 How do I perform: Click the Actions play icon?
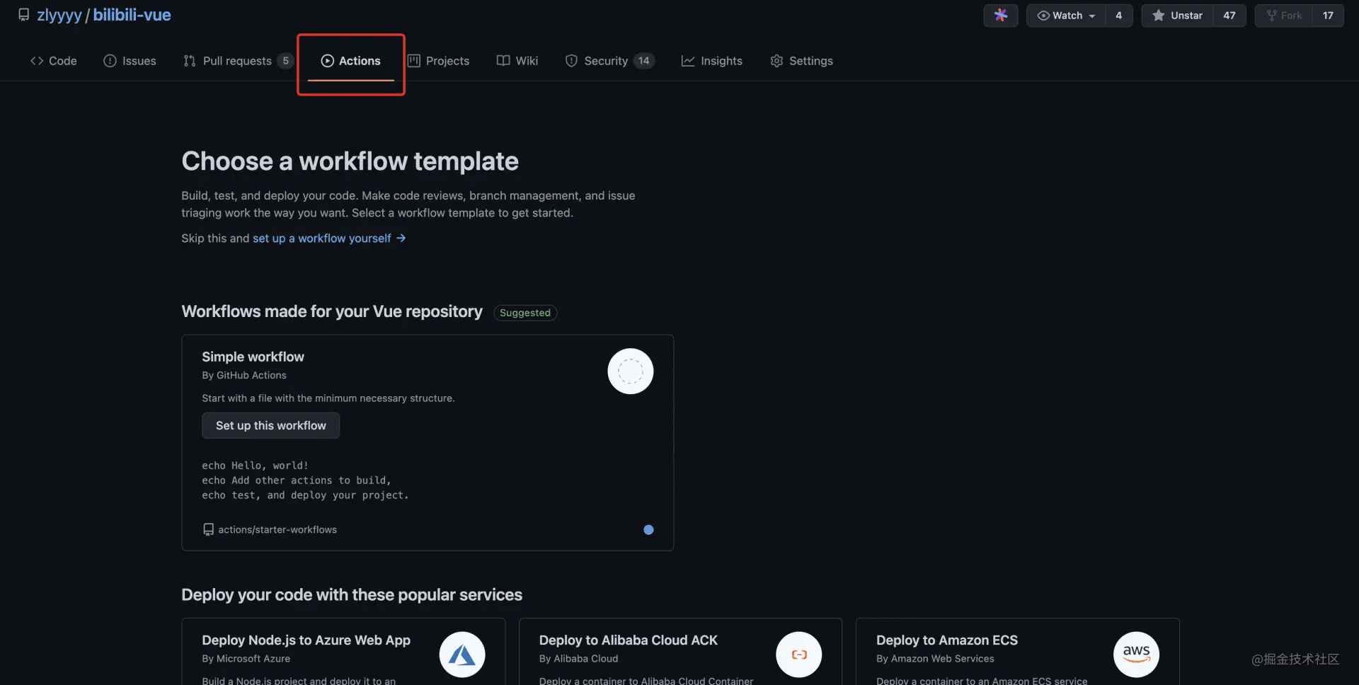(327, 61)
